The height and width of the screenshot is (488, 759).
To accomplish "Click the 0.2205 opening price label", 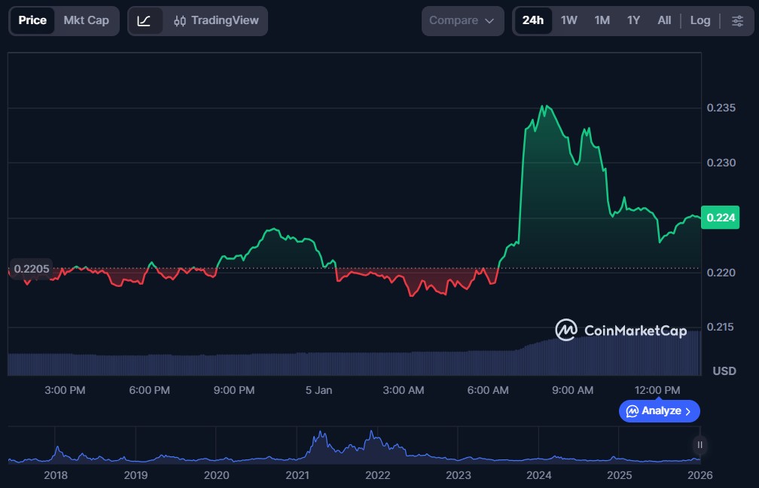I will [32, 269].
